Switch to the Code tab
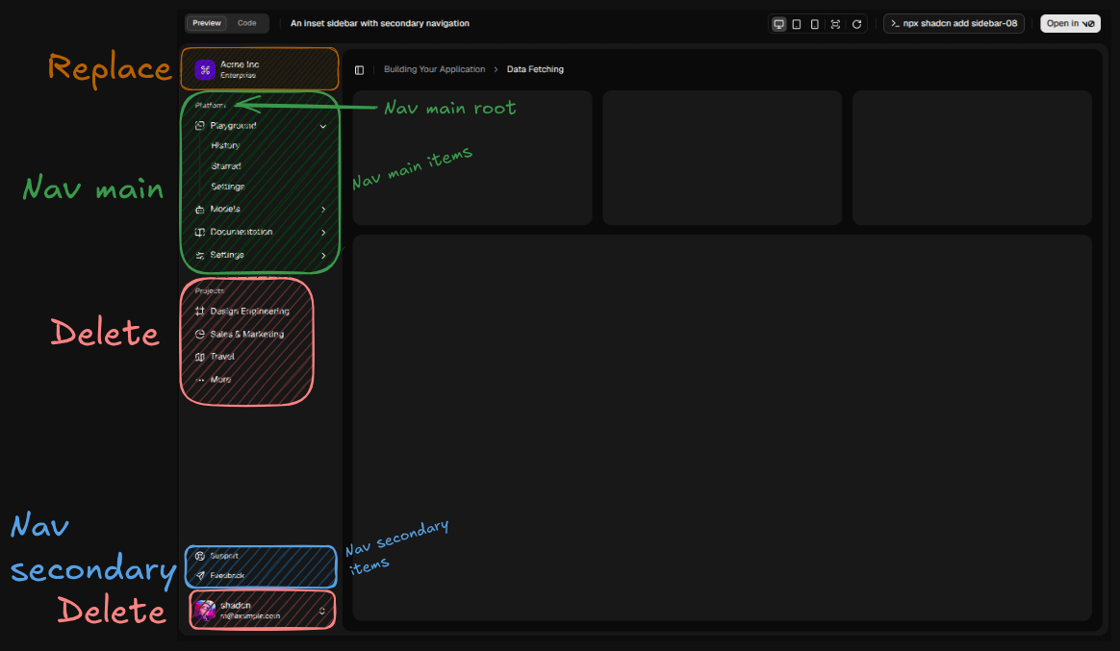 (x=247, y=23)
